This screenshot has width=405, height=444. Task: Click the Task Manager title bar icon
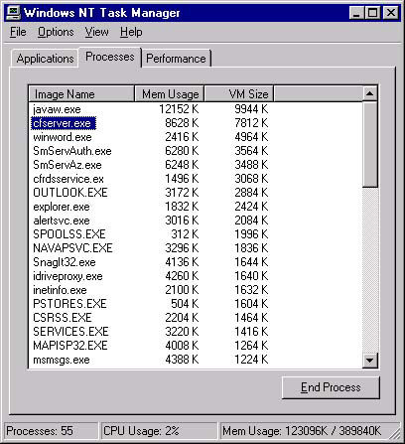point(14,13)
